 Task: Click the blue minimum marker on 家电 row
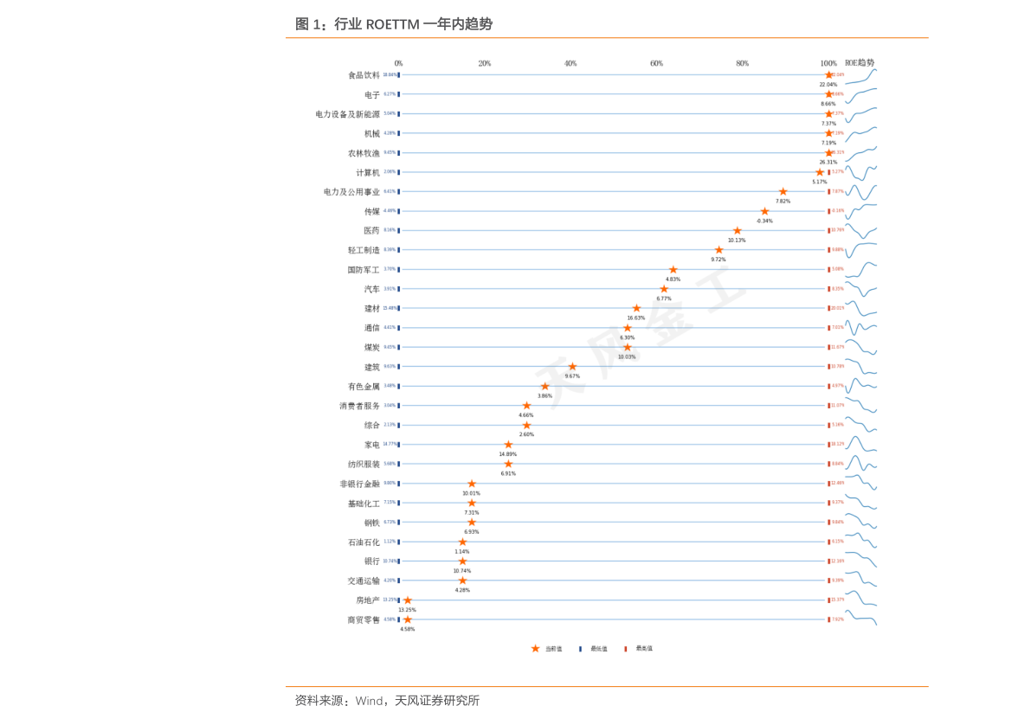point(398,445)
